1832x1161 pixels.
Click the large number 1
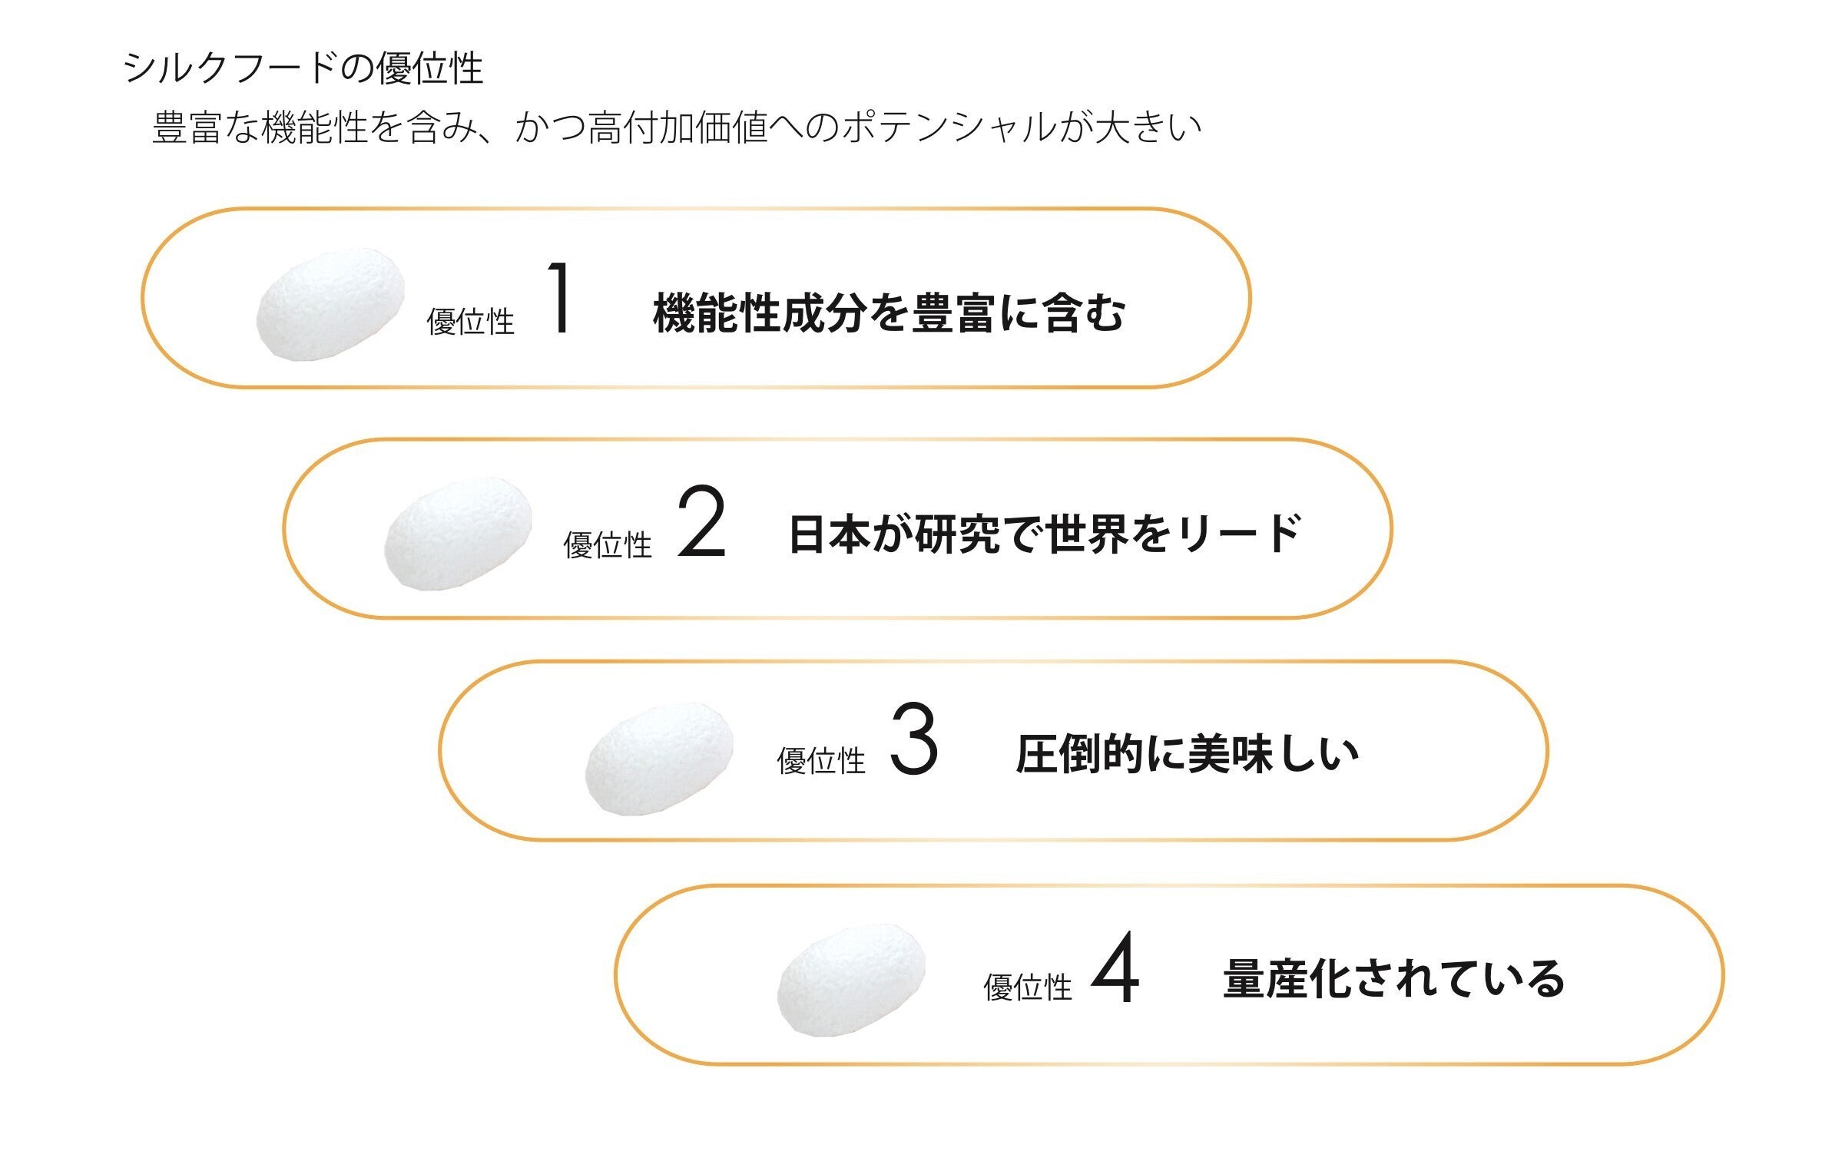point(558,298)
